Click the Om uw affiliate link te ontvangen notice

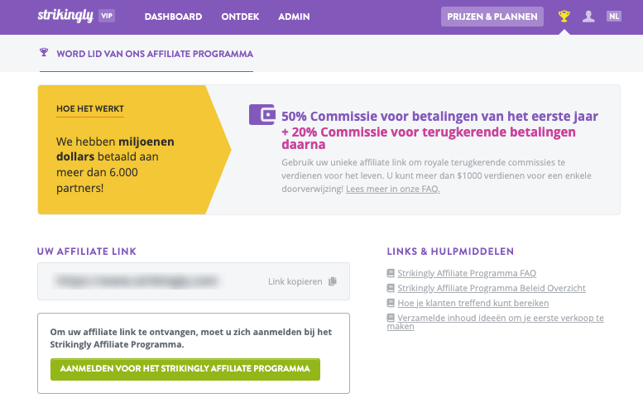(190, 338)
